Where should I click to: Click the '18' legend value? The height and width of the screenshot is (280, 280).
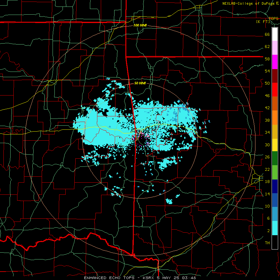pos(267,181)
